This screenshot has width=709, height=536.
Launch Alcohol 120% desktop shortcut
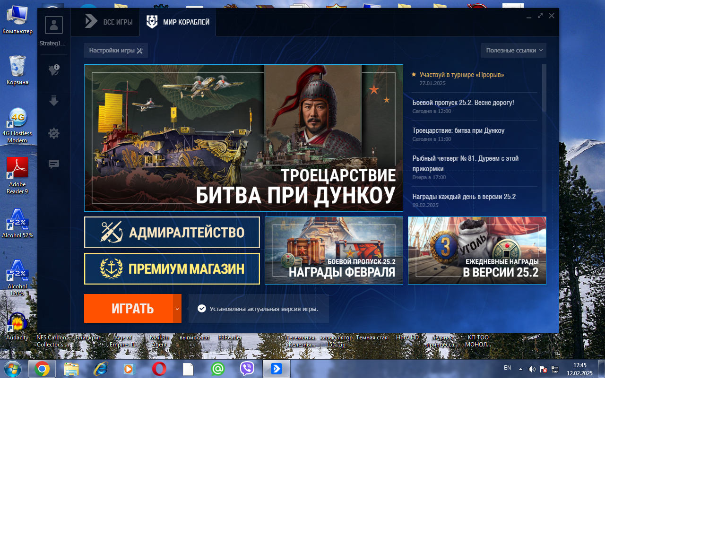(17, 278)
